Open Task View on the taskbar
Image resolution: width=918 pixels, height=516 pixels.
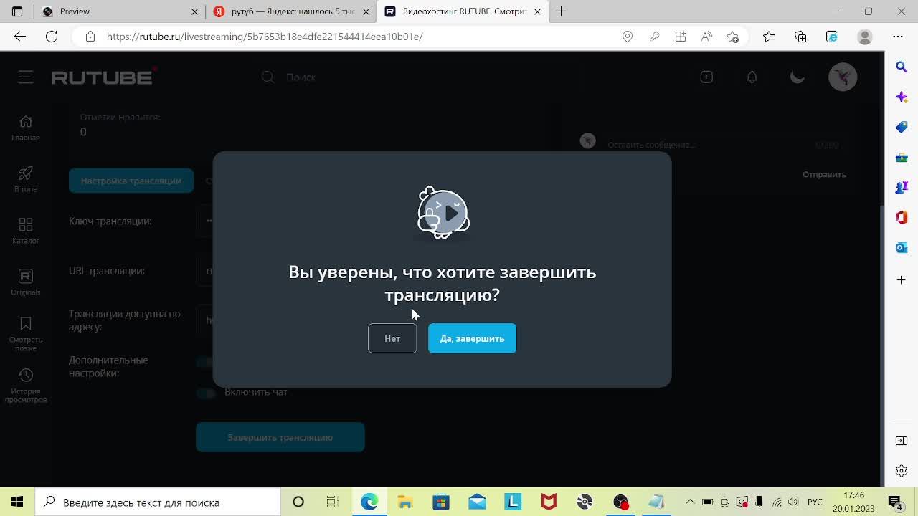tap(333, 502)
